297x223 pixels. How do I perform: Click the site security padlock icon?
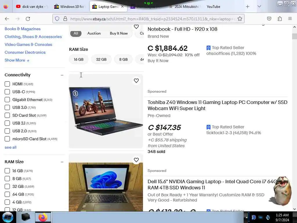tap(65, 19)
